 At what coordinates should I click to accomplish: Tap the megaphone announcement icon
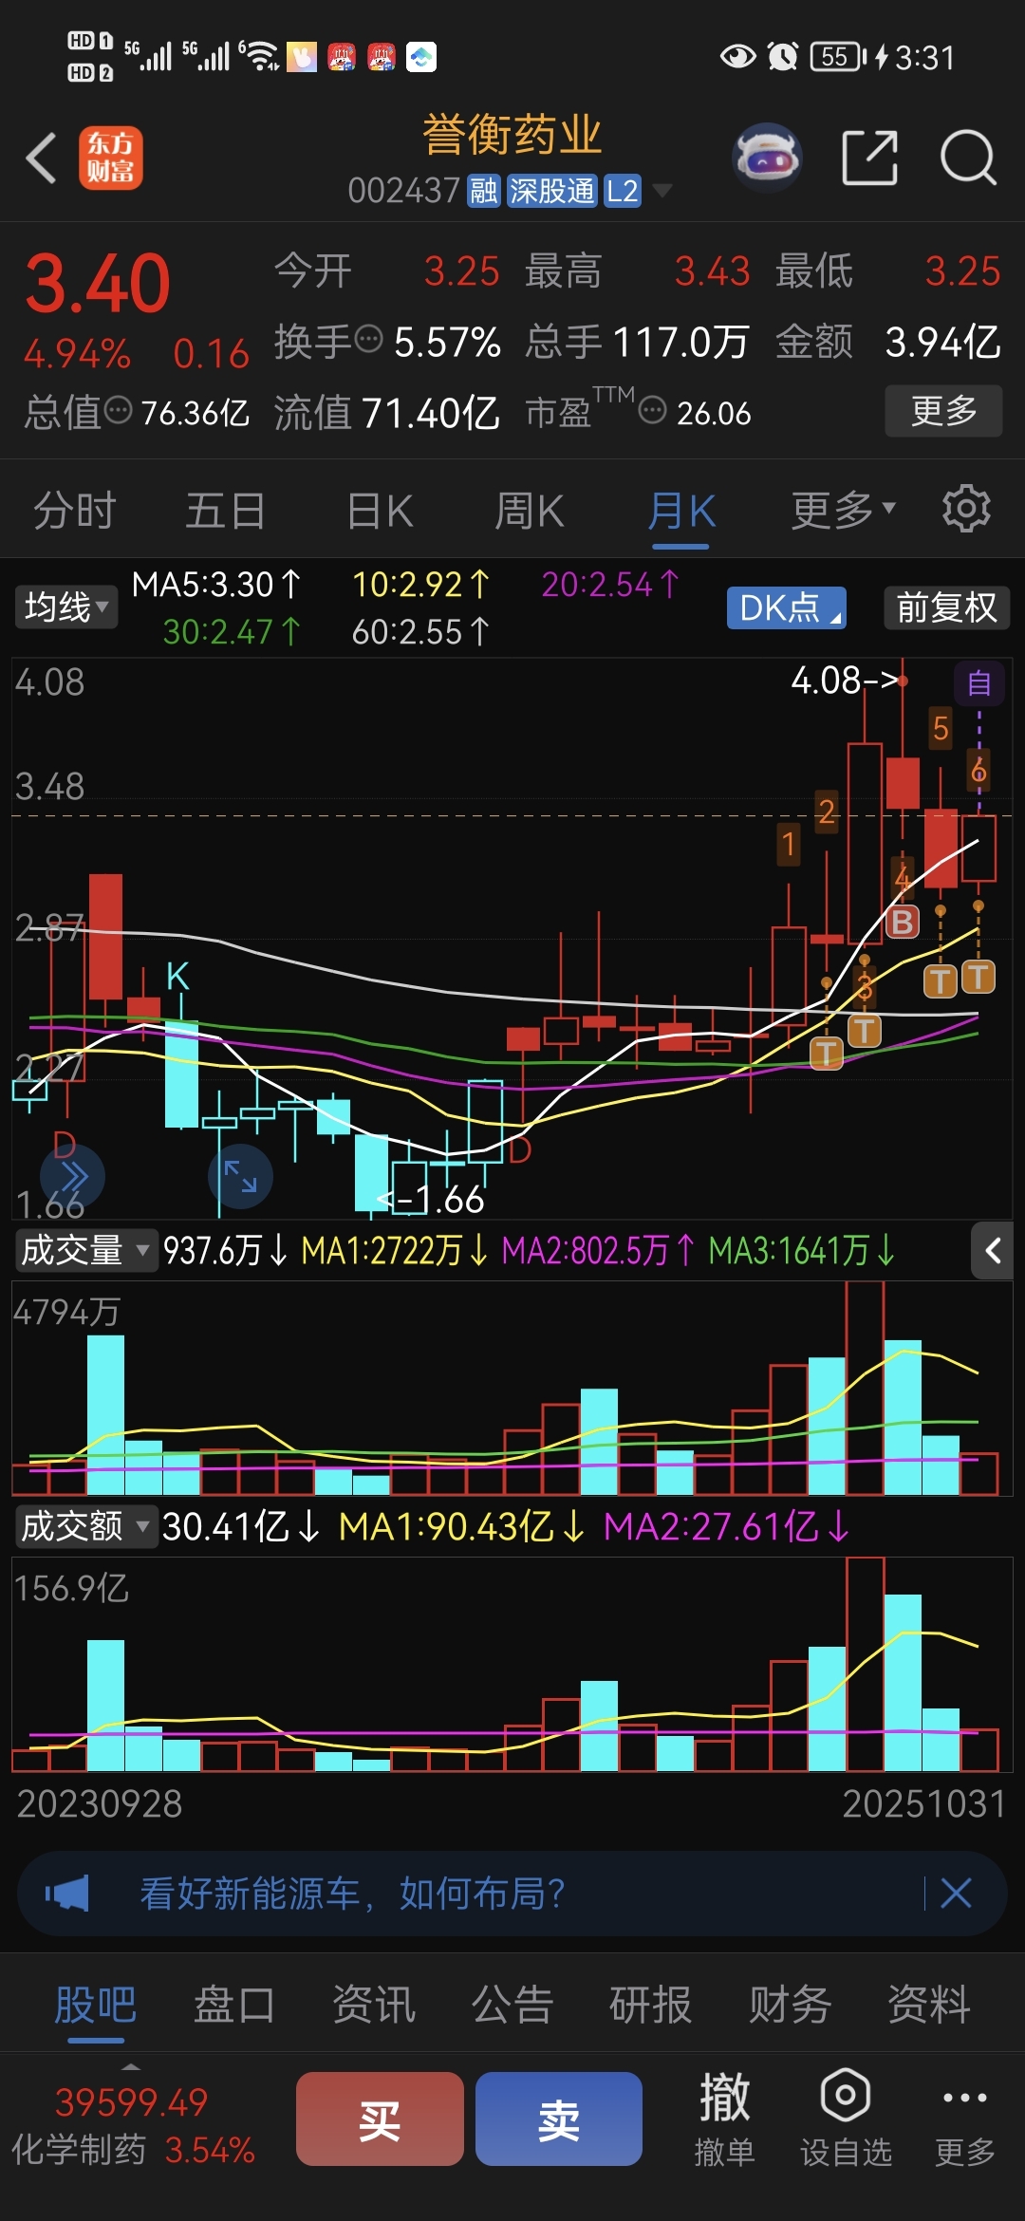click(x=66, y=1894)
